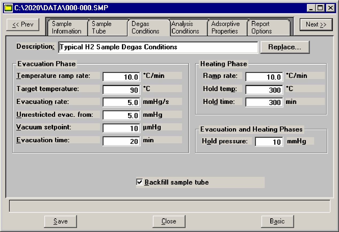Save the sample file
Image resolution: width=339 pixels, height=232 pixels.
click(60, 221)
